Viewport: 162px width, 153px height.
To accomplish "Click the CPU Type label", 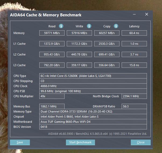I will [20, 76].
